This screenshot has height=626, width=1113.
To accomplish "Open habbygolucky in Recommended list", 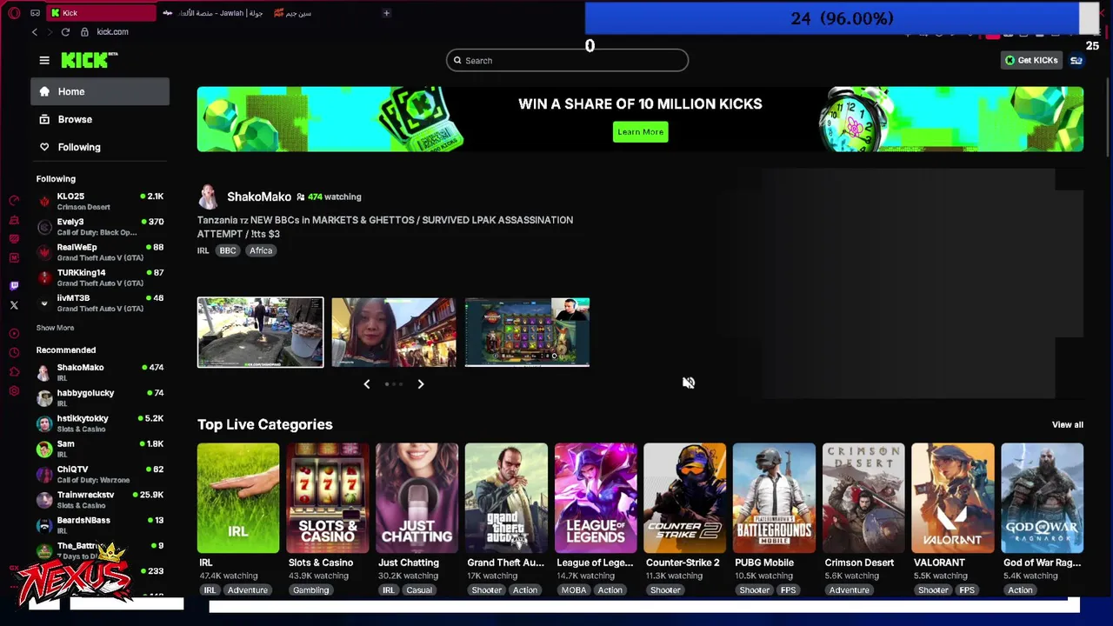I will coord(100,397).
